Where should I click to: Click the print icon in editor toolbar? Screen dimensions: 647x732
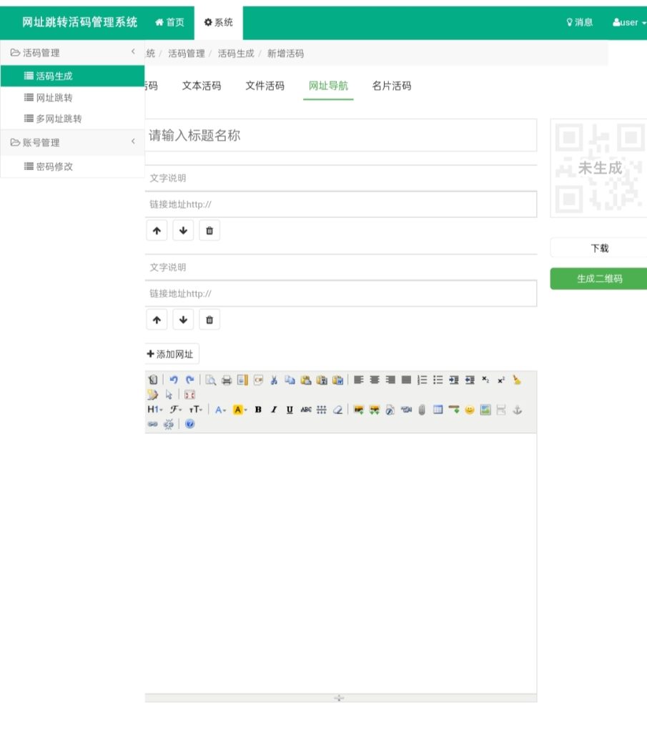(227, 380)
